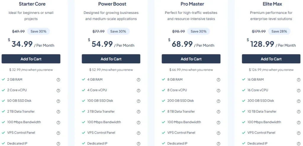Show help for Elite Max 100 Mbps Bandwidth
Viewport: 303px width, 146px height.
coord(299,122)
